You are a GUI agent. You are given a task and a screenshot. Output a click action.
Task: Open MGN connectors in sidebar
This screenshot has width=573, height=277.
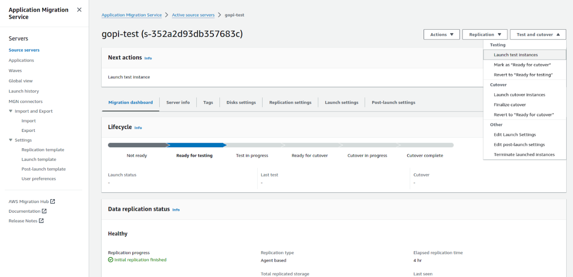26,102
